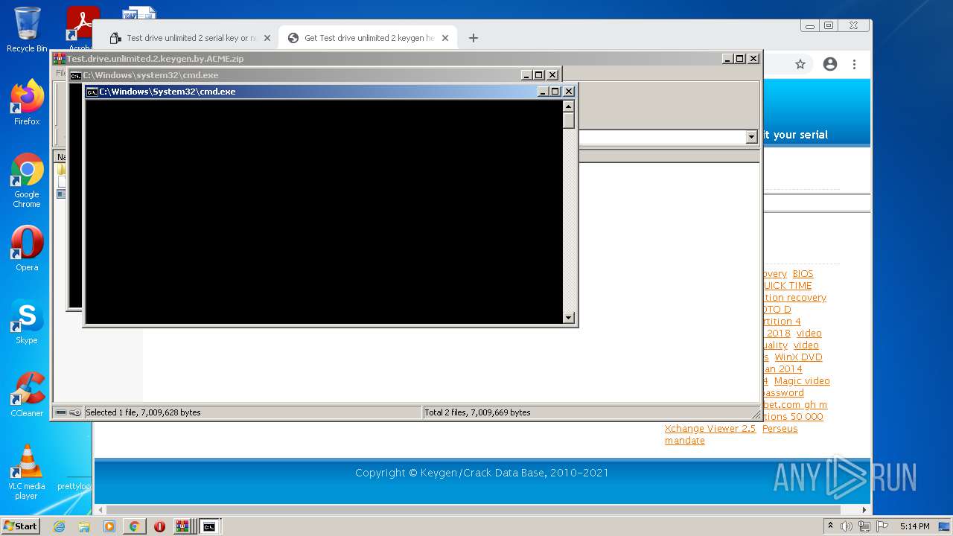Launch Firefox from the desktop
Image resolution: width=953 pixels, height=536 pixels.
pos(27,103)
